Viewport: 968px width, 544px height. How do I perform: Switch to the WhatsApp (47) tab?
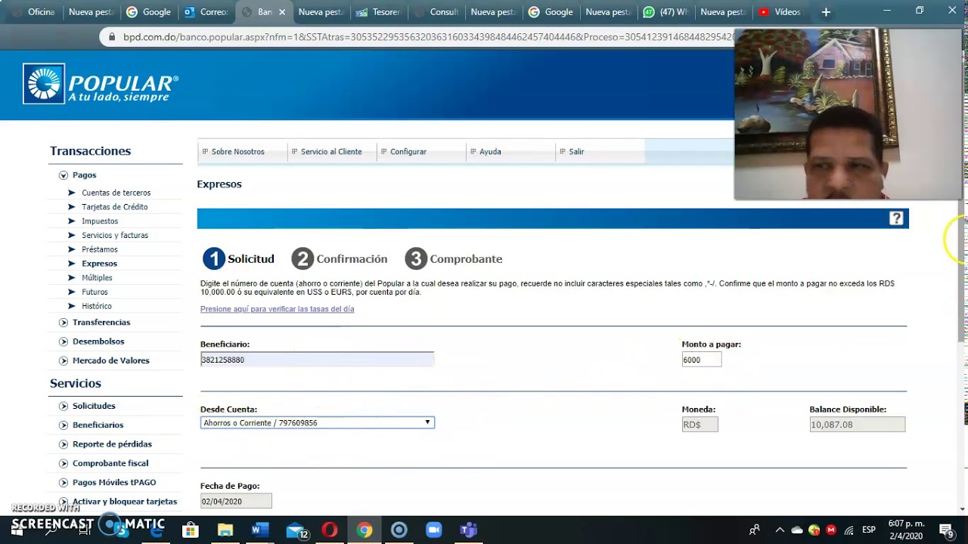[665, 12]
